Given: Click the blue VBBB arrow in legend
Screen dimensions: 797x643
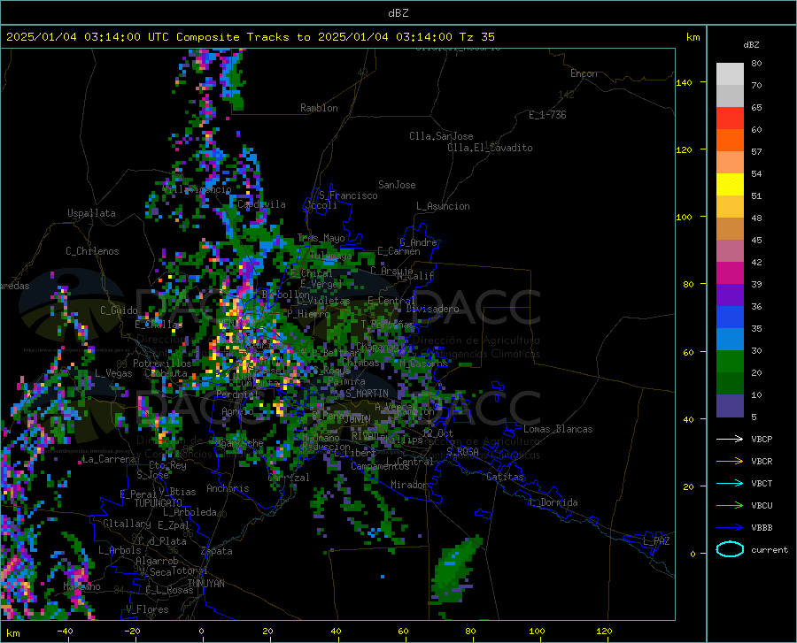Looking at the screenshot, I should coord(730,528).
